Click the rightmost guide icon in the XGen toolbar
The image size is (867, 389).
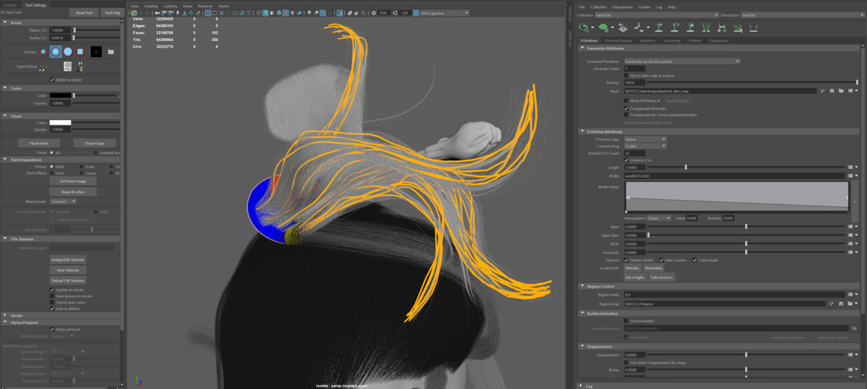tap(753, 27)
